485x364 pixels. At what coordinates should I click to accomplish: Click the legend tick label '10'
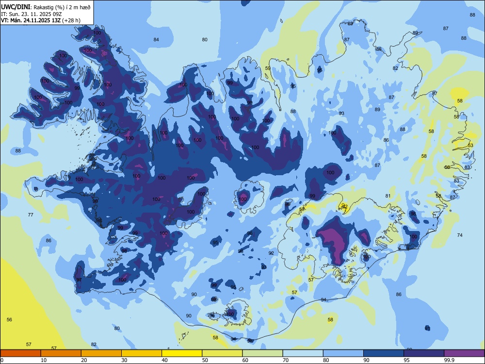click(x=44, y=360)
